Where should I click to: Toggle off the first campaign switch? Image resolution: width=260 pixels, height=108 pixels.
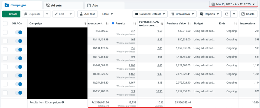pos(19,32)
